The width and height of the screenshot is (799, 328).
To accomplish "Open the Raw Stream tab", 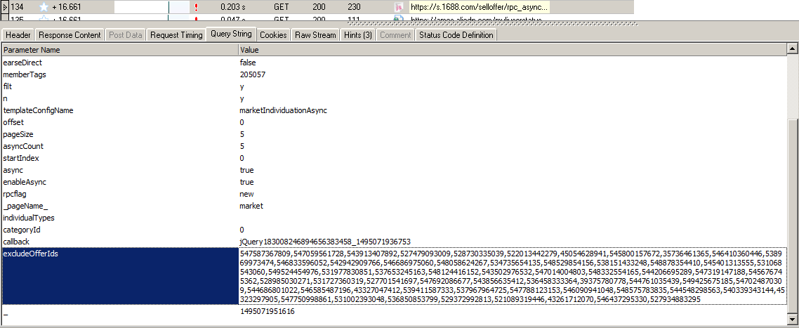I will (315, 34).
